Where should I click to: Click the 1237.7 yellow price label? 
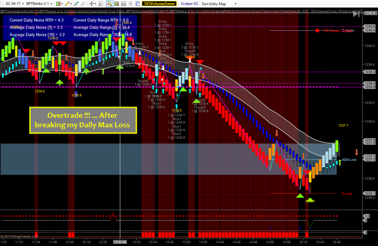343,125
